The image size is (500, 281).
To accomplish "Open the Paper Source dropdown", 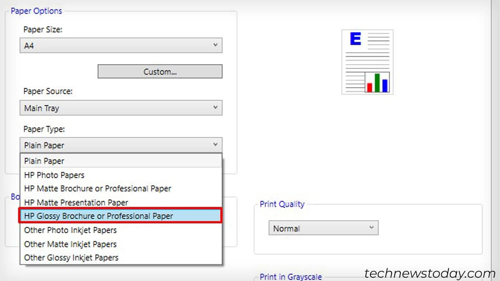I will [x=216, y=107].
